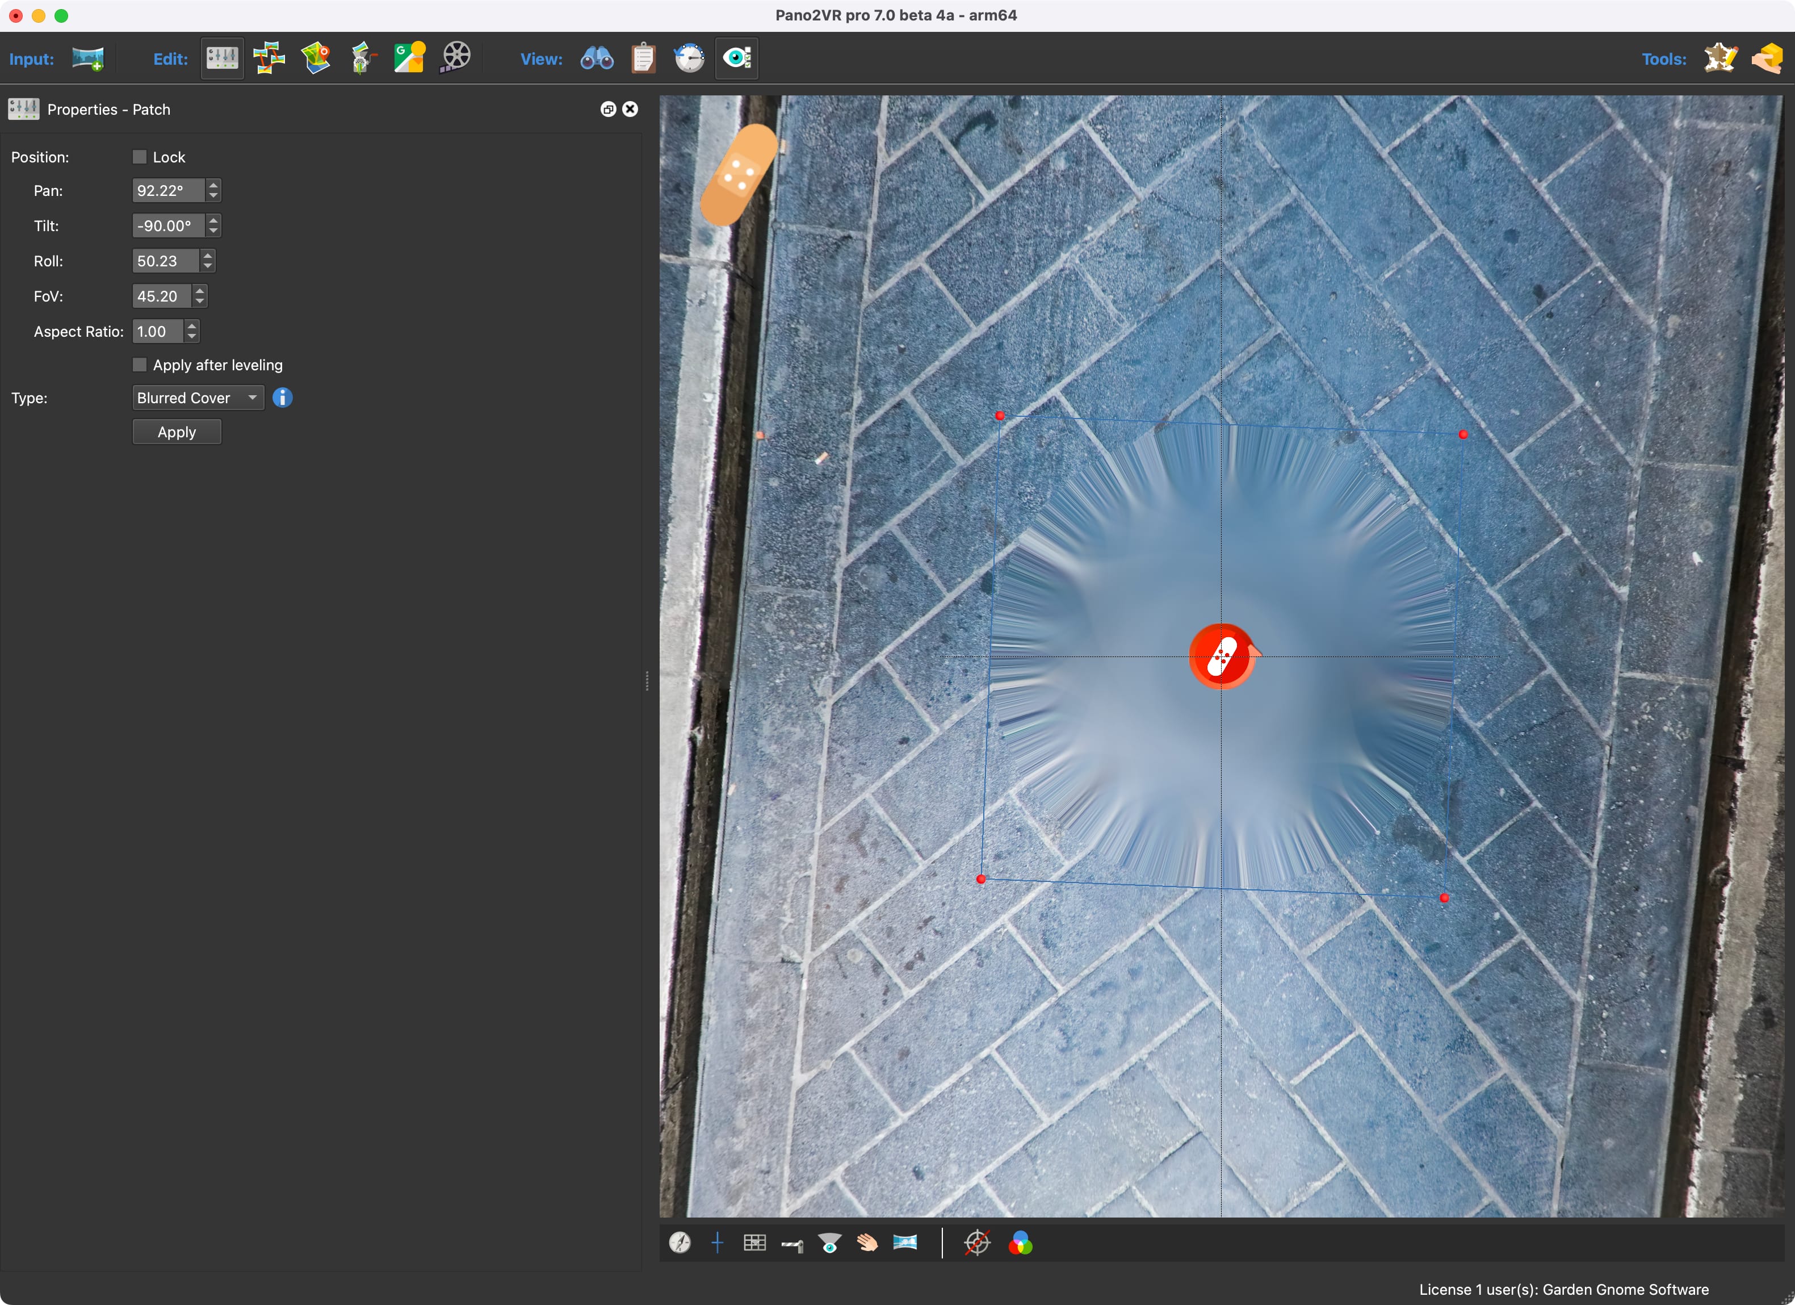Click the RGB color correction icon
1795x1305 pixels.
tap(1020, 1243)
